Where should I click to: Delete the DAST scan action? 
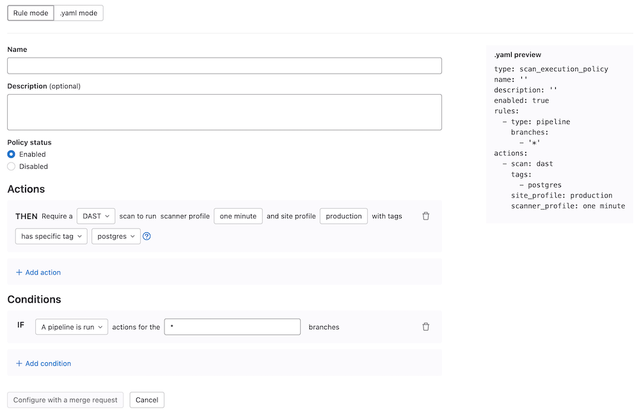tap(426, 216)
